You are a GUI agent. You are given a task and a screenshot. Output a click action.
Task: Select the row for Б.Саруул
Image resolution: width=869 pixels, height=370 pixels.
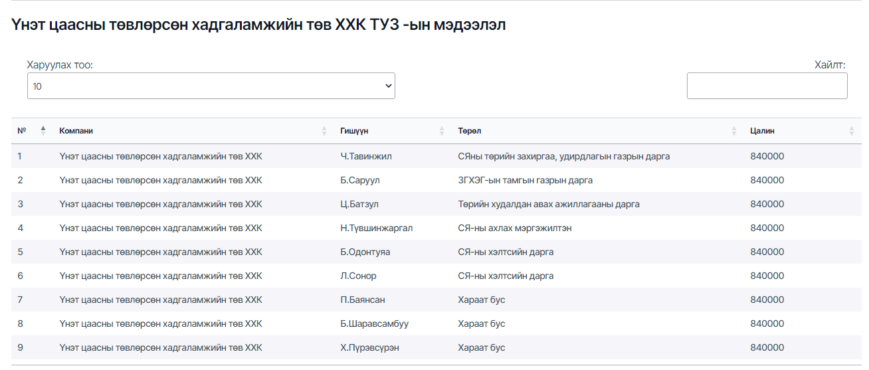point(360,180)
